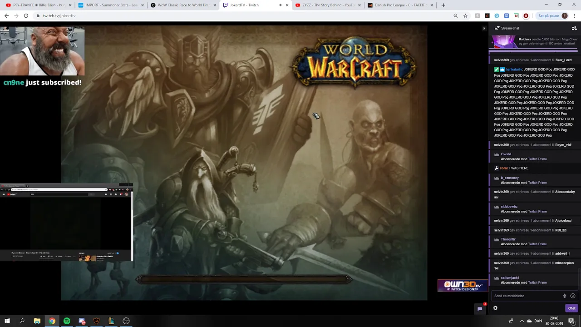This screenshot has height=327, width=581.
Task: Open the People icon in taskbar
Action: coord(511,321)
